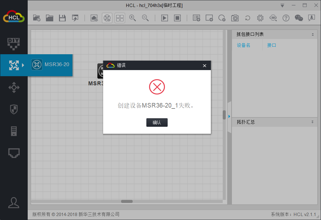The image size is (321, 220).
Task: Open help with the question mark icon
Action: point(286,18)
